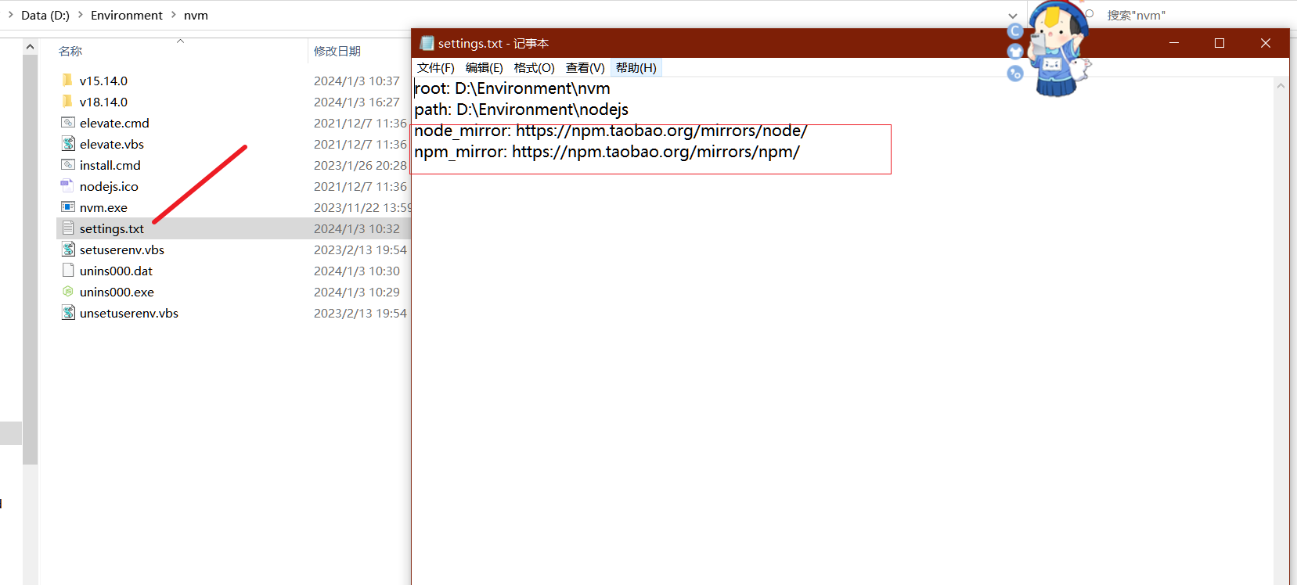The height and width of the screenshot is (585, 1297).
Task: Sort files by 名称 column header
Action: (x=70, y=51)
